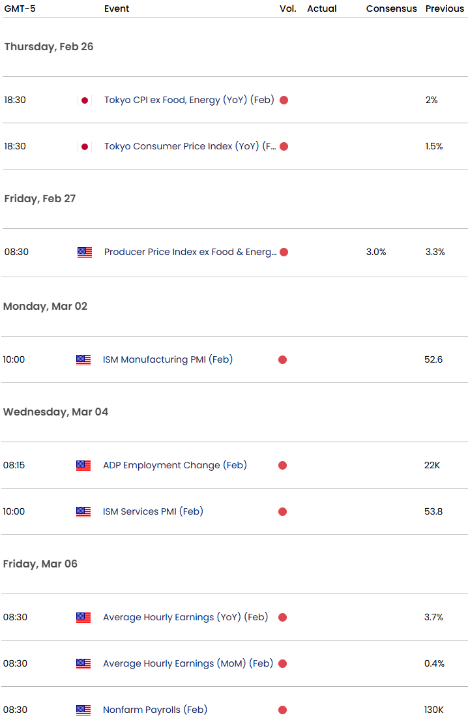The image size is (468, 724).
Task: Open ISM Manufacturing PMI (Feb) event
Action: [168, 359]
